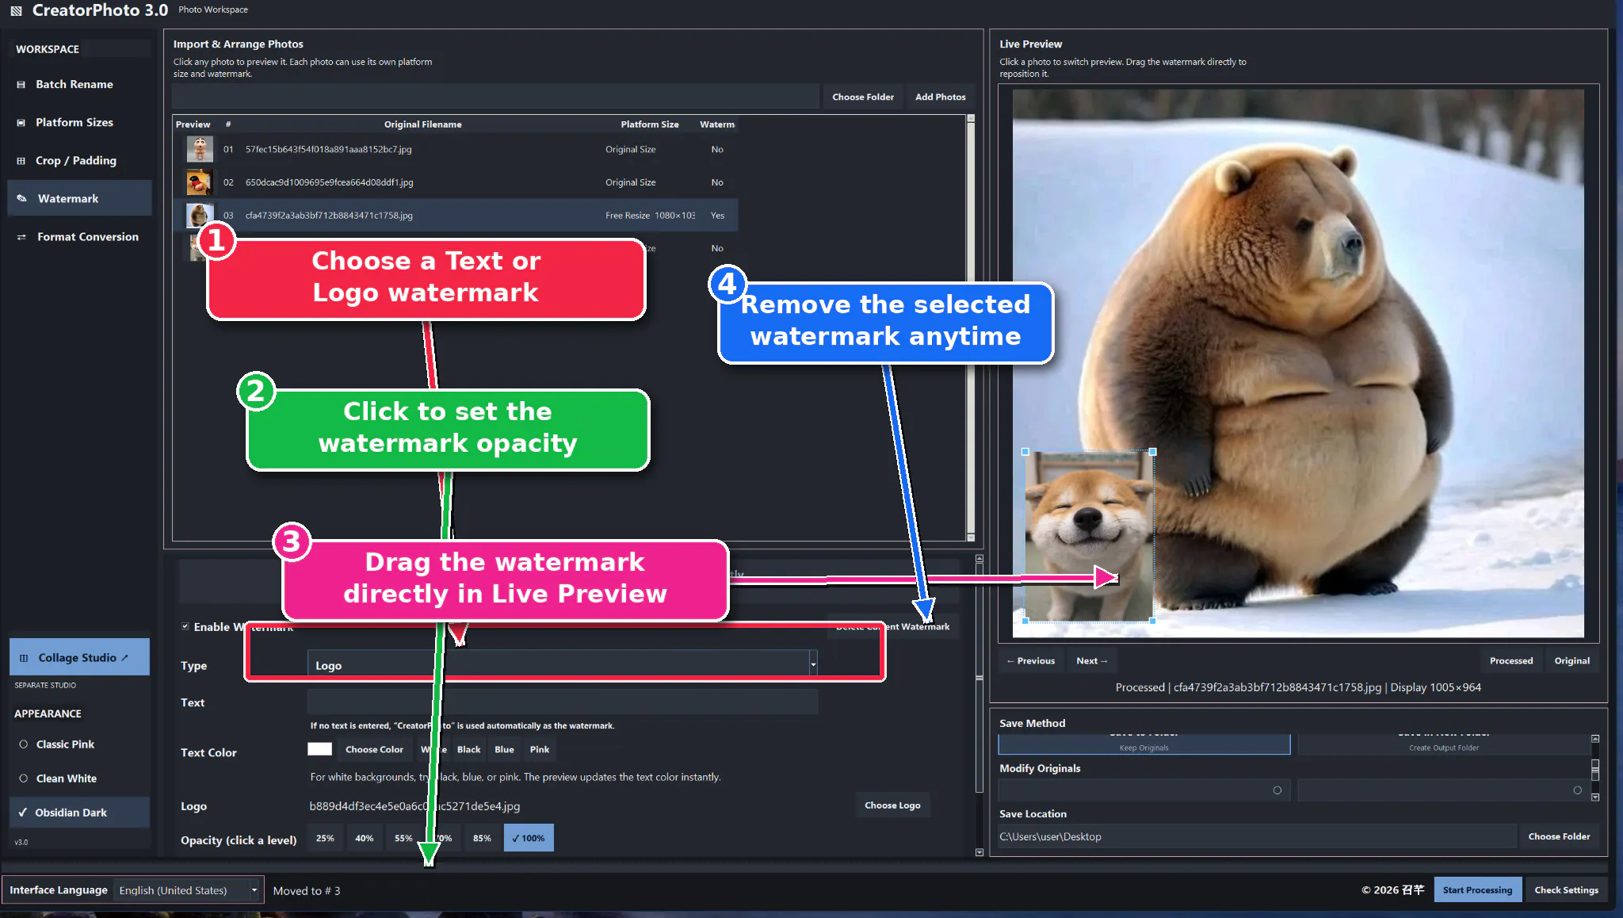Viewport: 1623px width, 918px height.
Task: Click the watermark settings panel scrollbar down arrow
Action: click(980, 852)
